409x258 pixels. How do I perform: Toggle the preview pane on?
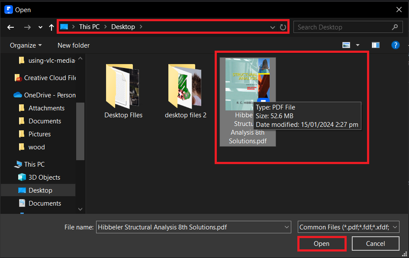[x=375, y=45]
